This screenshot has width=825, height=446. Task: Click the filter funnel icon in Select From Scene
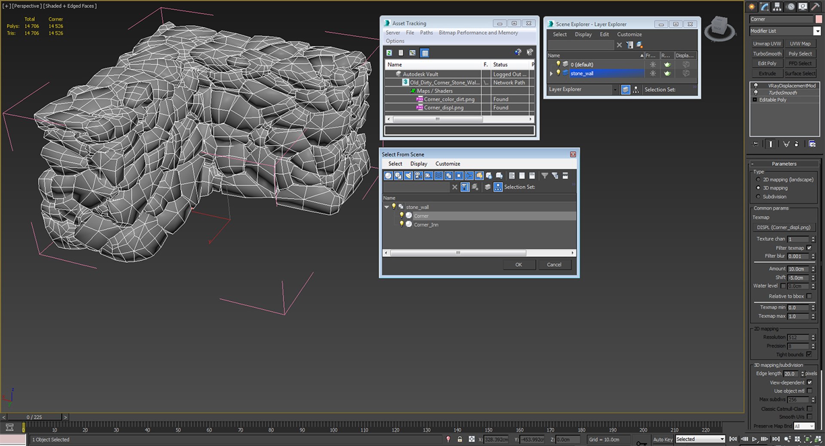pos(544,175)
